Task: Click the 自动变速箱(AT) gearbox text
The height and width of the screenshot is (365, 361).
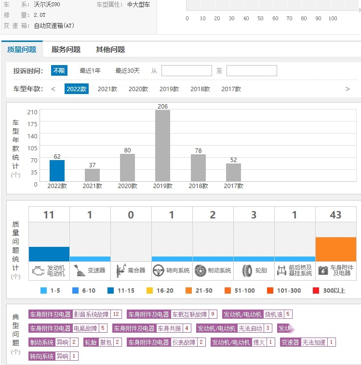Action: pos(54,26)
